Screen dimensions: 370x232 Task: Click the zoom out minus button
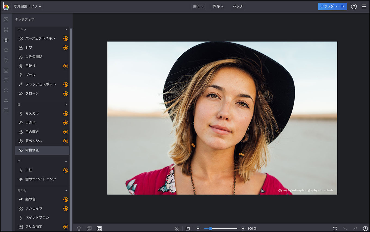(198, 228)
